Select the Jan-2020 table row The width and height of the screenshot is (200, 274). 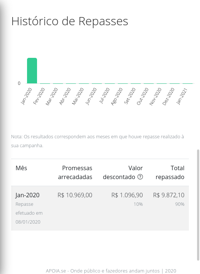100,208
